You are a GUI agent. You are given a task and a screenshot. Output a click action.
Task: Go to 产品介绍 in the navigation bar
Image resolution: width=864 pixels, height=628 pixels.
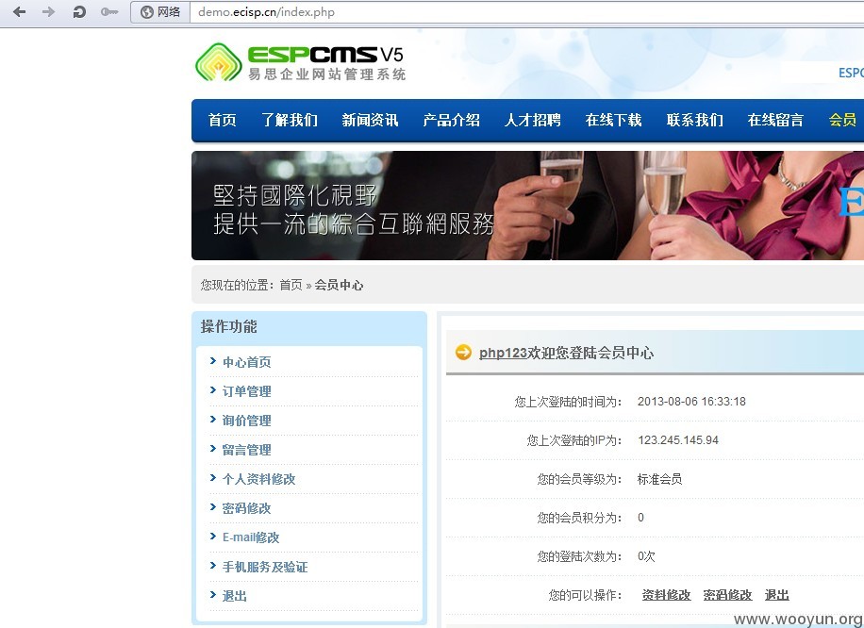click(451, 120)
